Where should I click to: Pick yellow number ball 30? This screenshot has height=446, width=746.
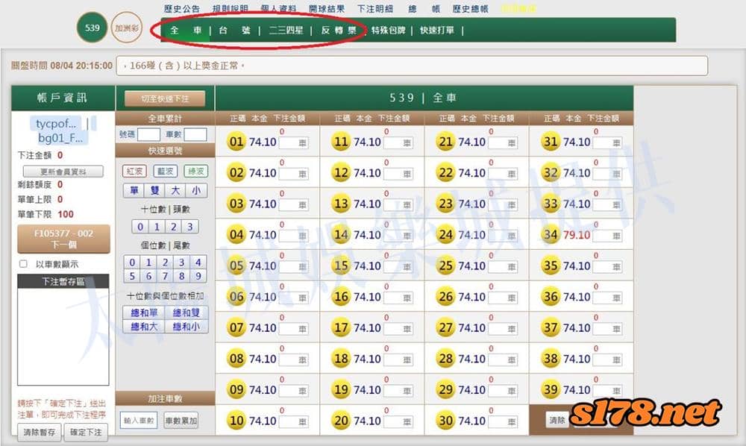445,421
